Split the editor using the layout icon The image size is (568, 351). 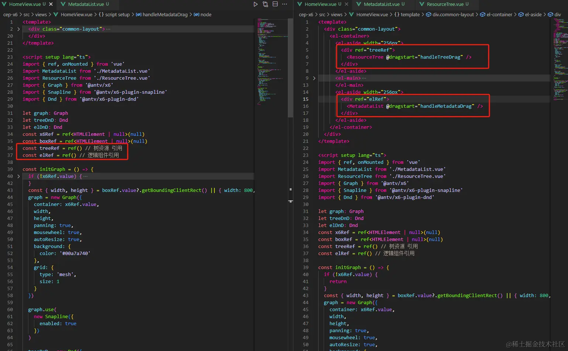(275, 4)
